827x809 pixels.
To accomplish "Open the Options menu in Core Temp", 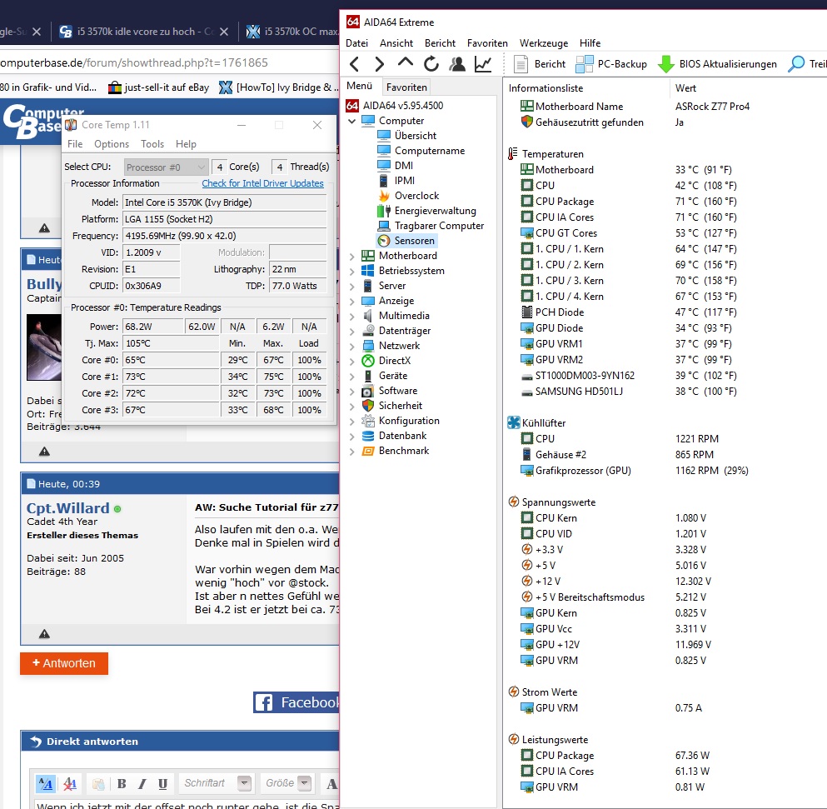I will pyautogui.click(x=112, y=144).
